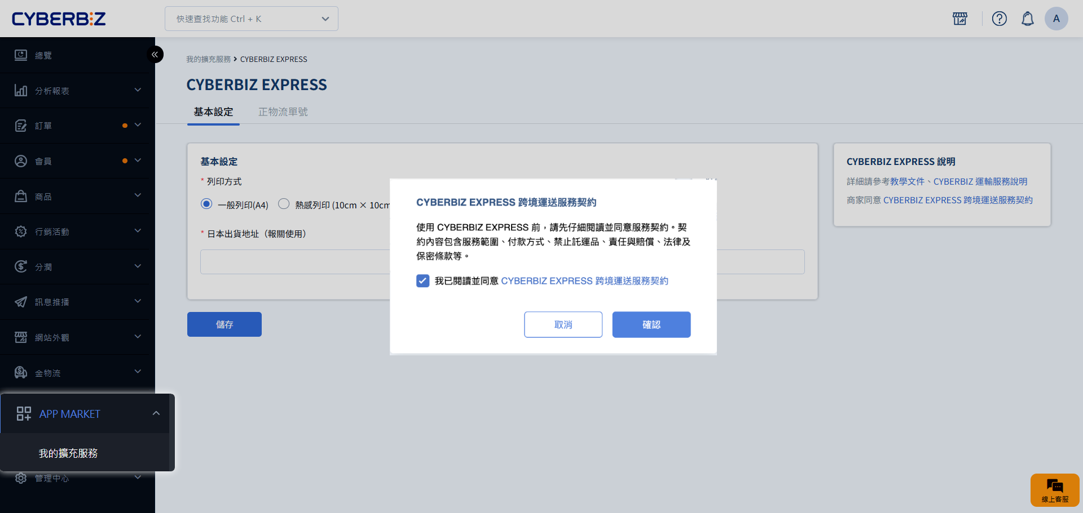
Task: Open the 快速查找功能 dropdown
Action: pyautogui.click(x=251, y=19)
